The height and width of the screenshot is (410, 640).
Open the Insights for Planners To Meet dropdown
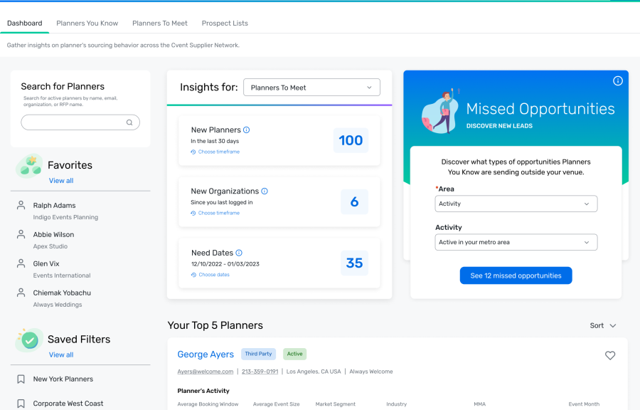point(311,87)
